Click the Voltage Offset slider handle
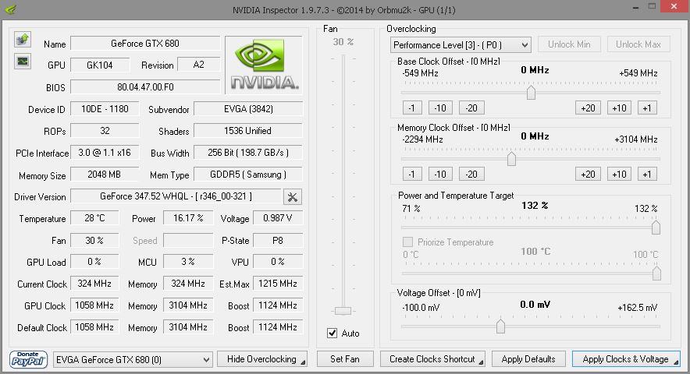 (x=500, y=326)
